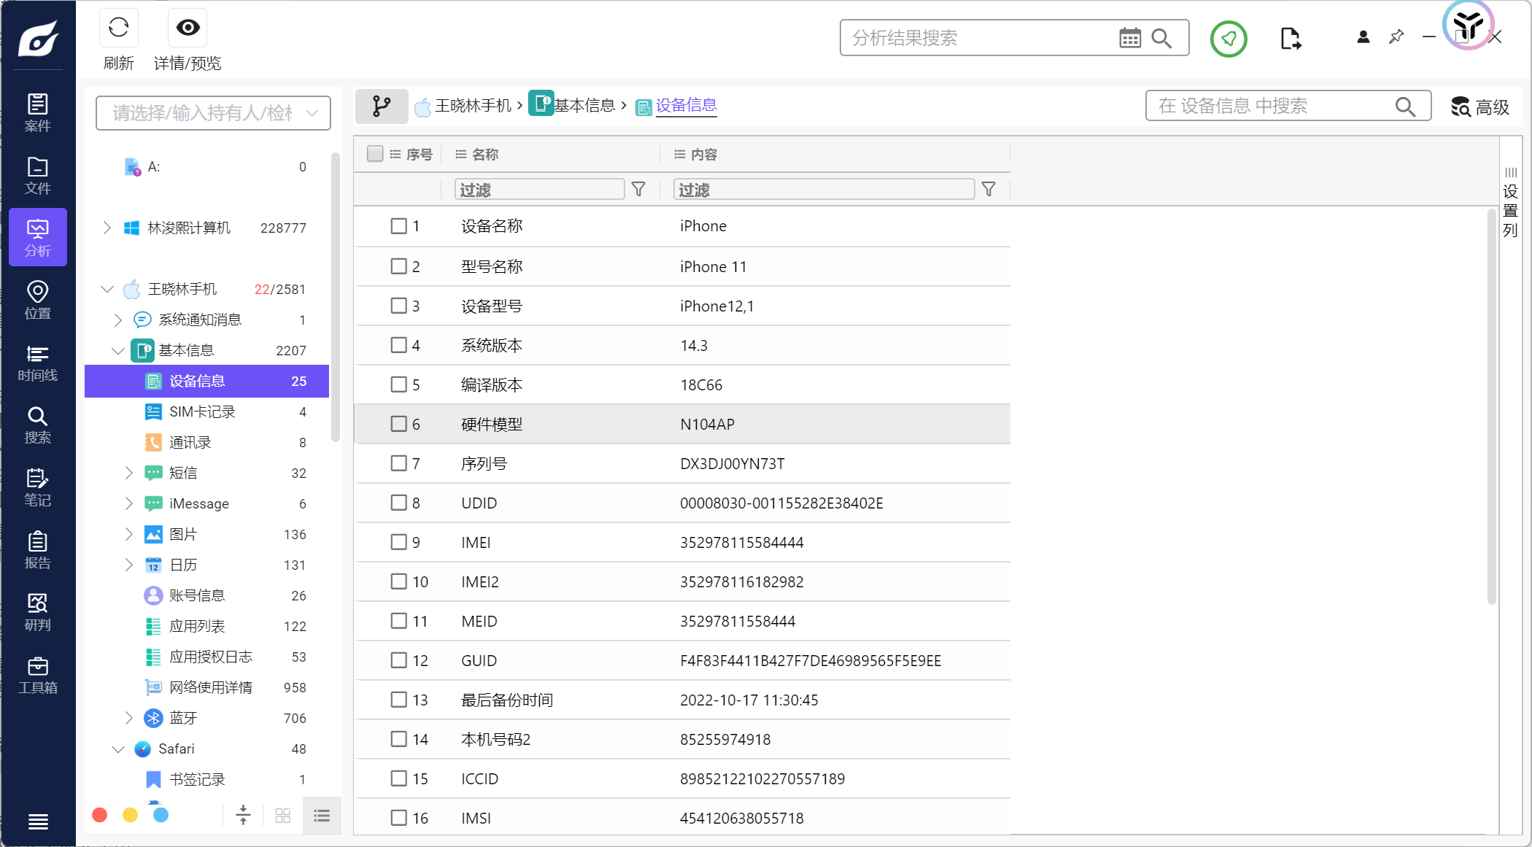Click the branch tree icon beside breadcrumb
Viewport: 1532px width, 847px height.
click(x=382, y=107)
